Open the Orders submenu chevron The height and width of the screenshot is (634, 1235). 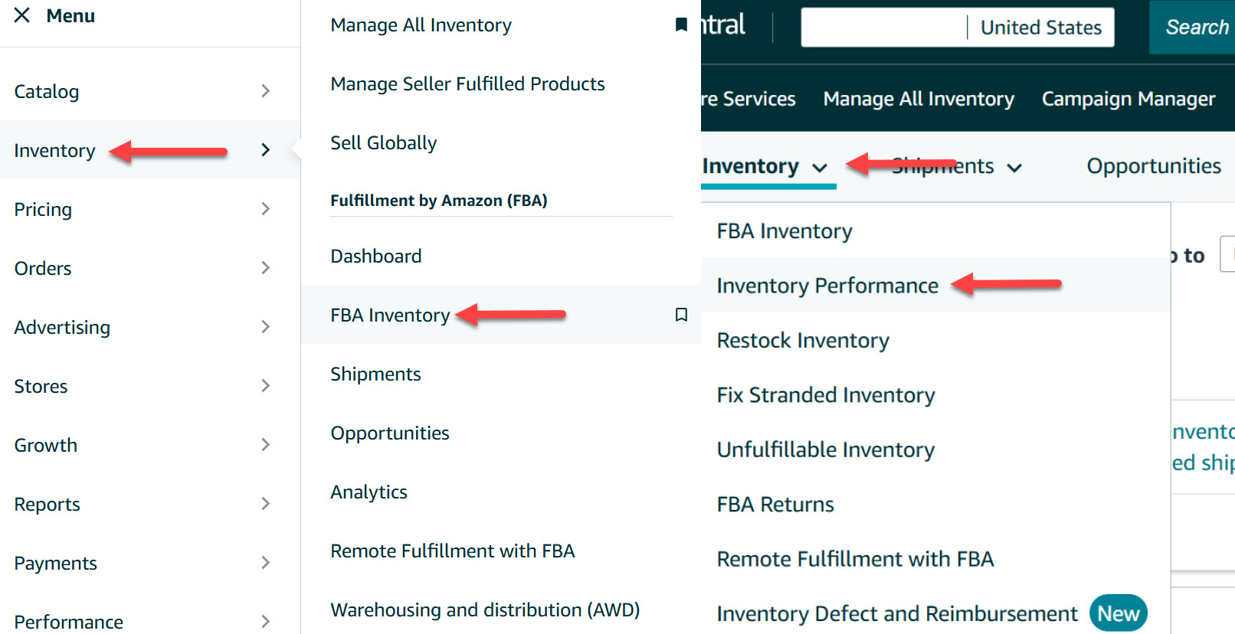265,268
